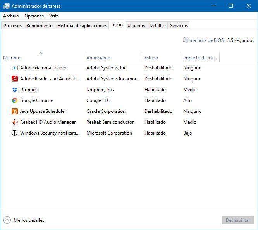Click the Google Chrome icon
Screen dimensions: 258x230
click(15, 100)
